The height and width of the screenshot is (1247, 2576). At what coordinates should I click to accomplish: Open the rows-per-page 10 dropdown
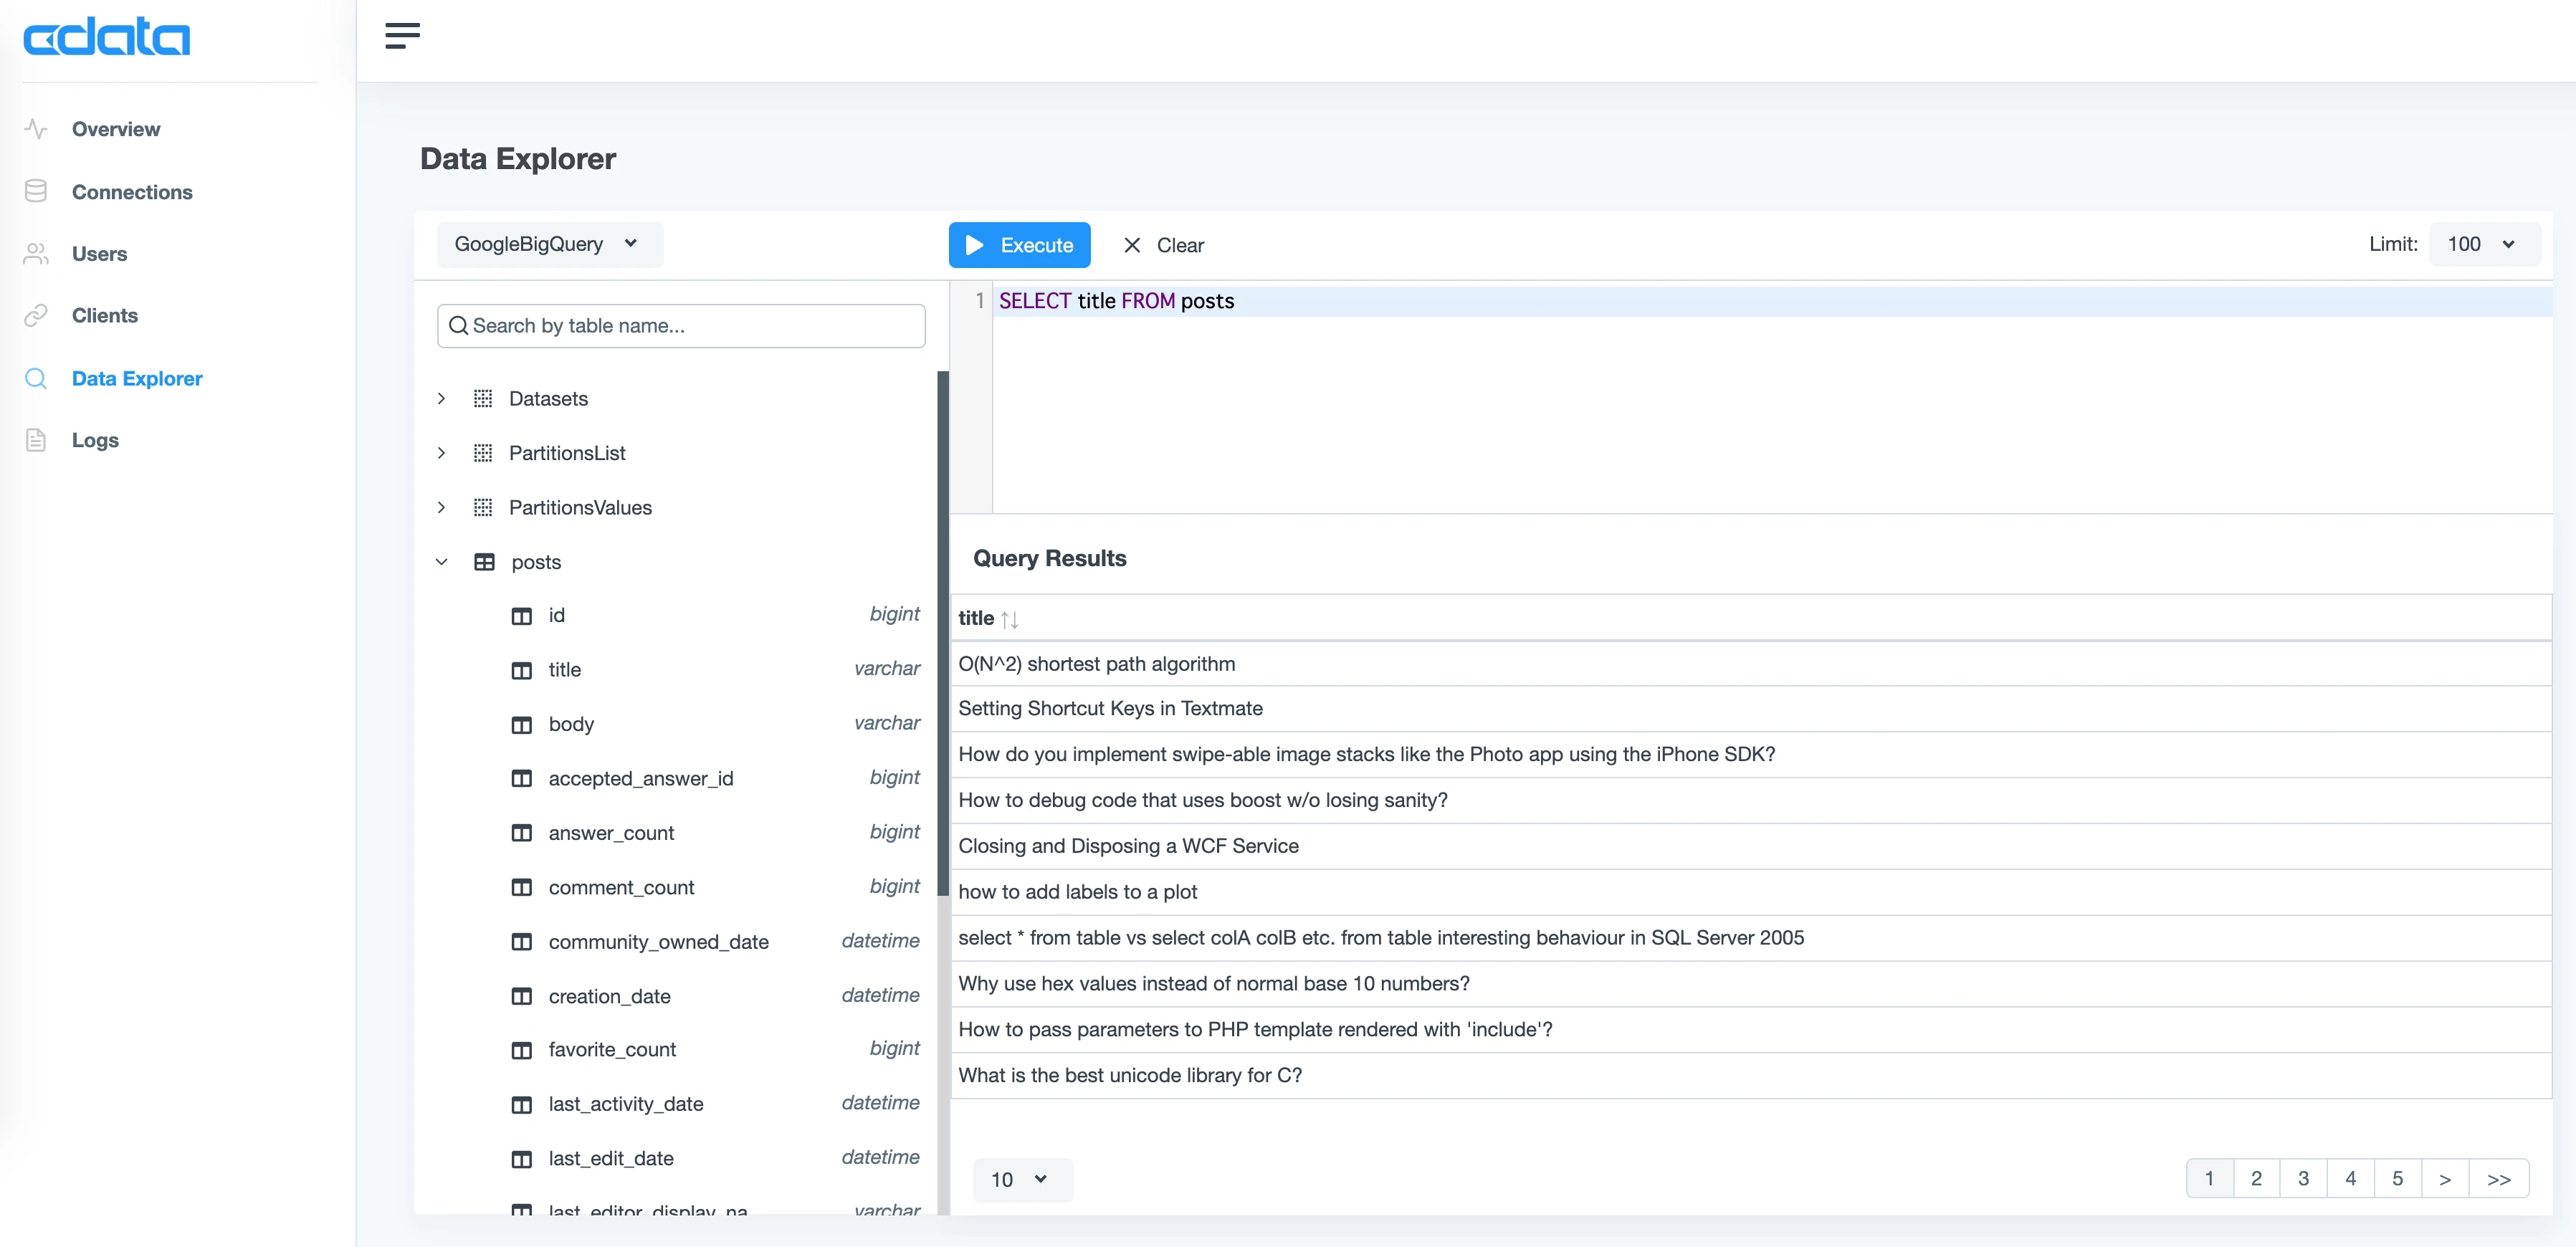[x=1022, y=1180]
